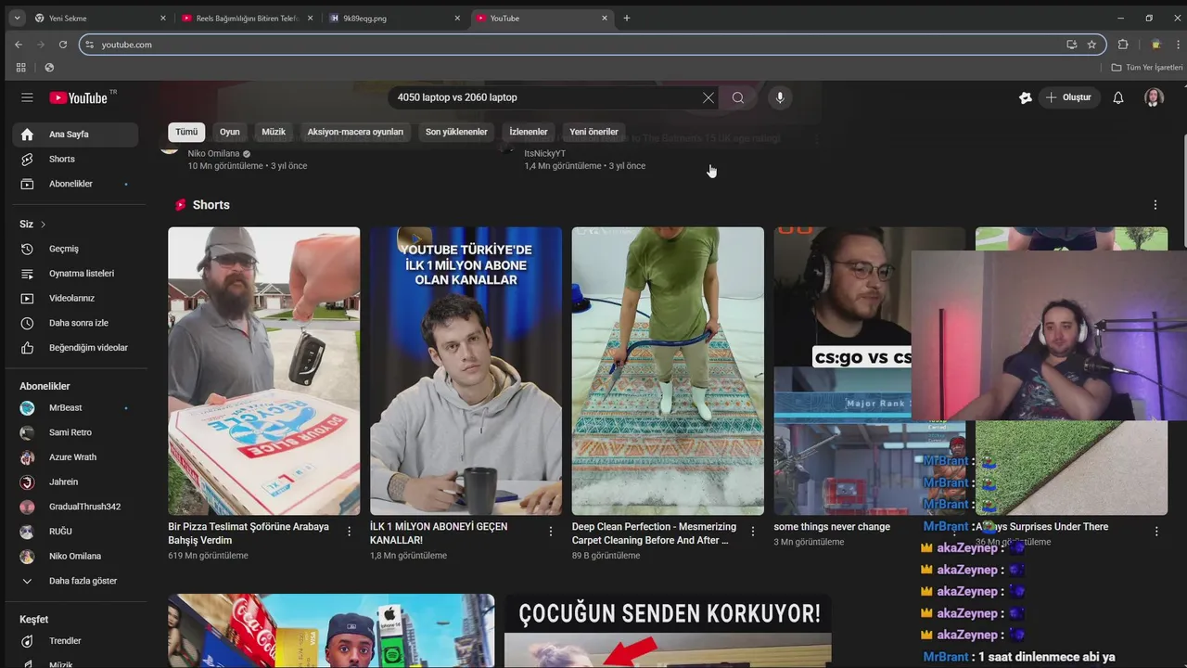Screen dimensions: 1187x668
Task: Select the Yeni öneriler chip
Action: [593, 132]
